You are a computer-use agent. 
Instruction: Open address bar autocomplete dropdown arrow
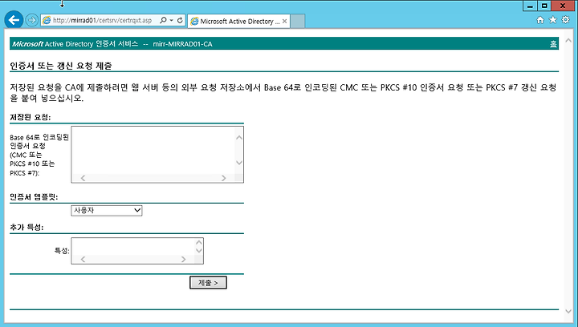[x=172, y=21]
